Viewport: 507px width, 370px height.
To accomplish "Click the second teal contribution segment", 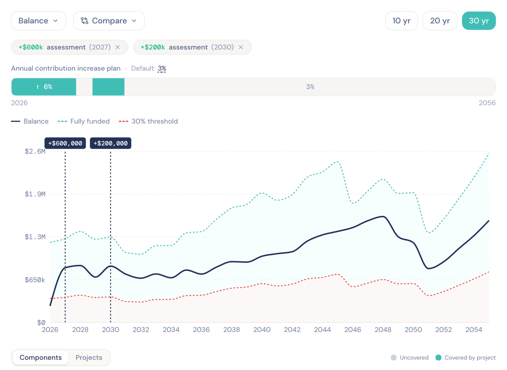I will [x=108, y=87].
